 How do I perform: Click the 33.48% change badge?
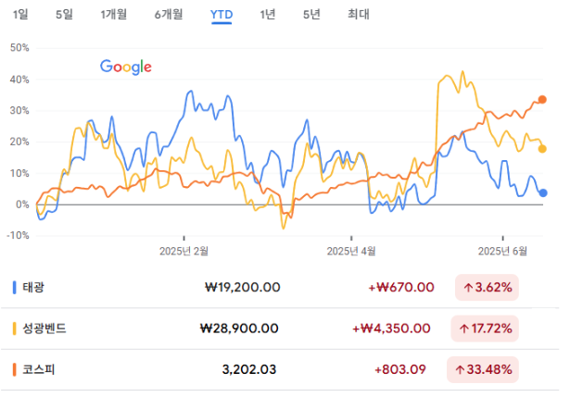click(483, 370)
